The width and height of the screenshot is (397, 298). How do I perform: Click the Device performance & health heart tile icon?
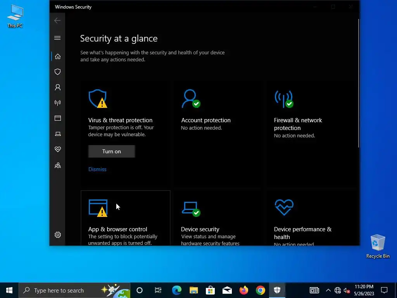pyautogui.click(x=284, y=207)
